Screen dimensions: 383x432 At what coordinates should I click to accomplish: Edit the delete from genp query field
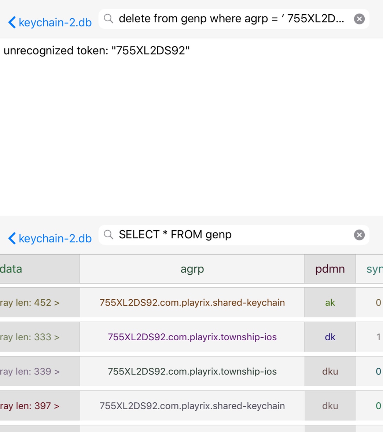[232, 19]
